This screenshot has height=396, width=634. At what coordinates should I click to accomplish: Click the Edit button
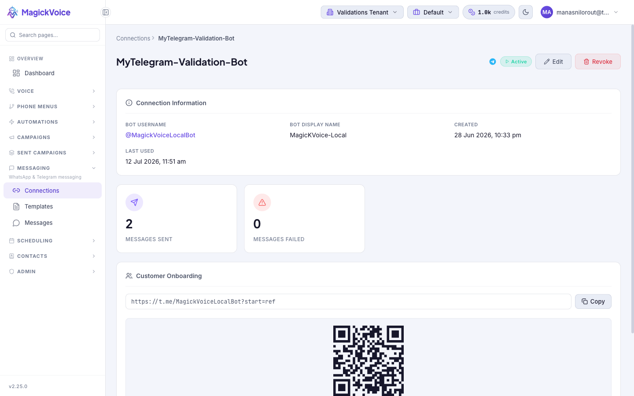(553, 62)
